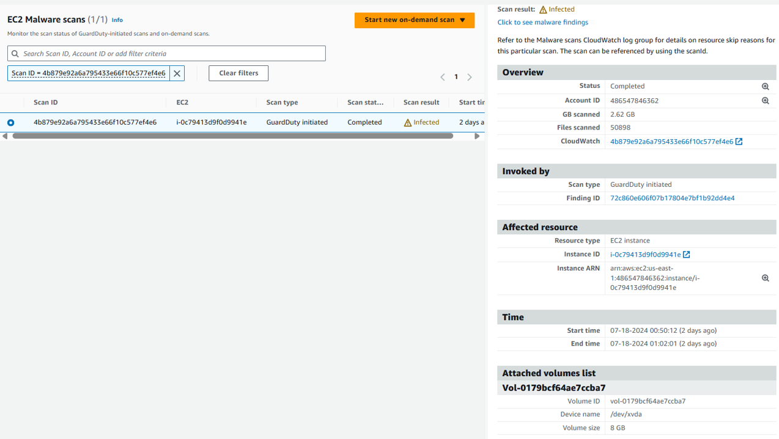Click the Start time column header
779x439 pixels.
472,103
